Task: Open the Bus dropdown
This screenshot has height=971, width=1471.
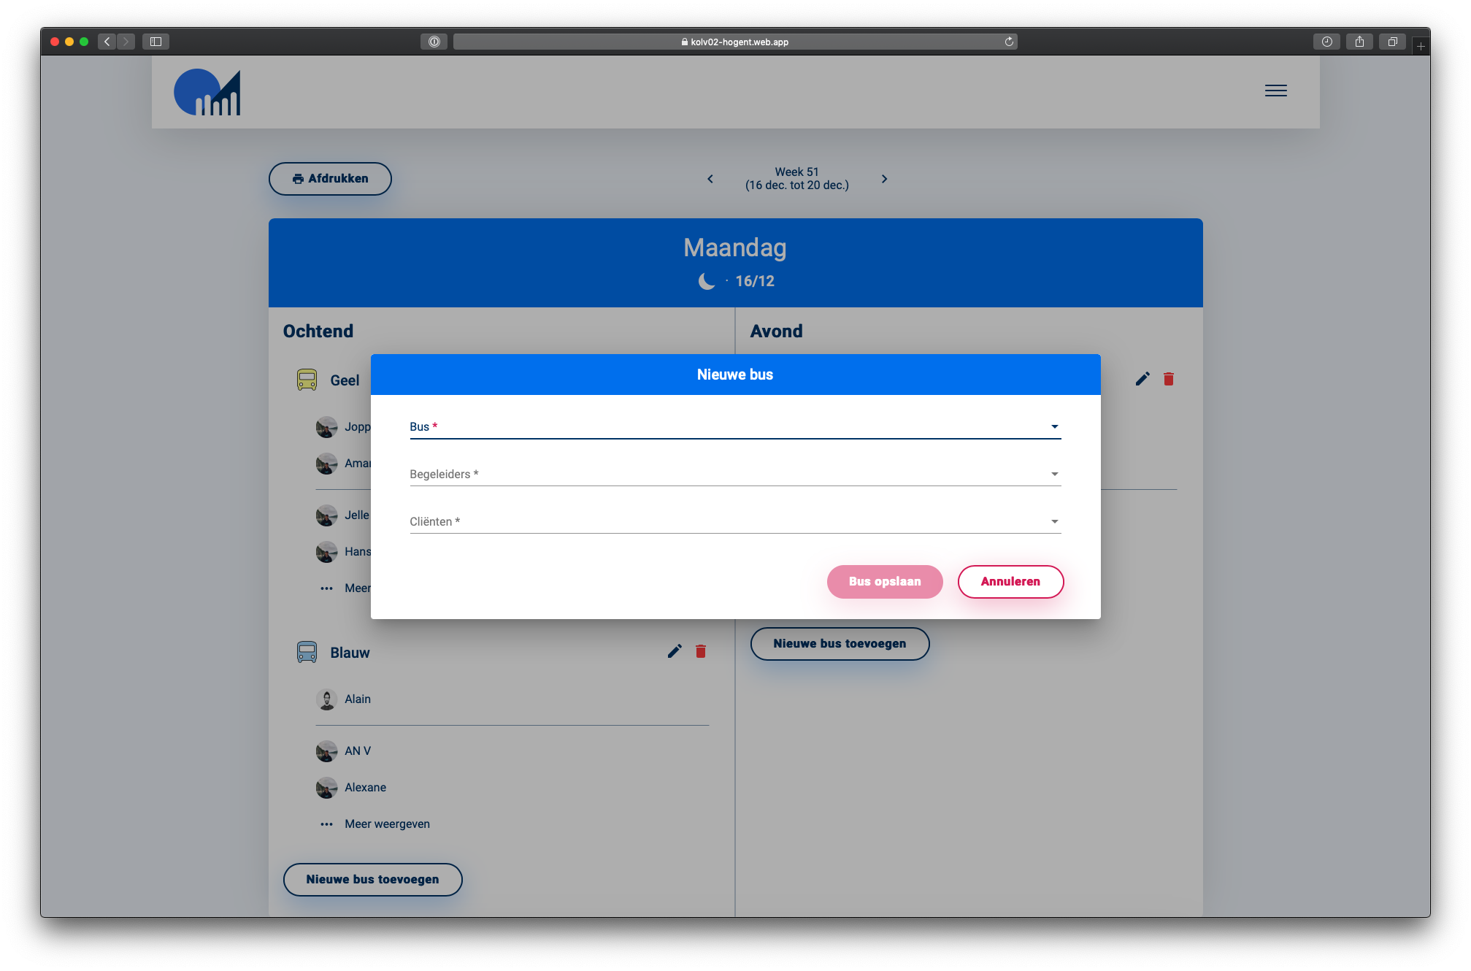Action: pyautogui.click(x=734, y=427)
